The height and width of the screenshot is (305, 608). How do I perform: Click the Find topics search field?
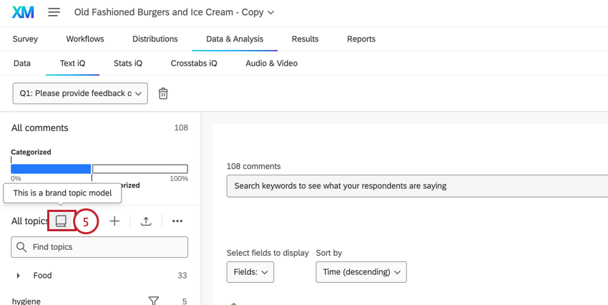click(99, 247)
